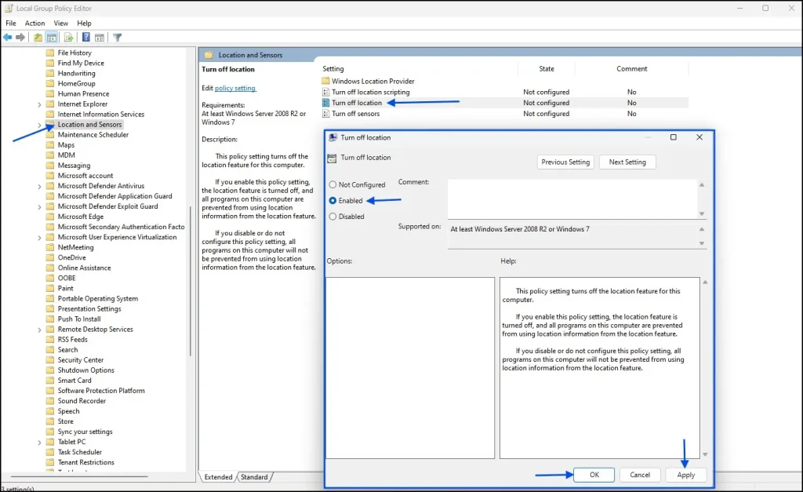Expand the Microsoft Defender Antivirus node

[39, 186]
